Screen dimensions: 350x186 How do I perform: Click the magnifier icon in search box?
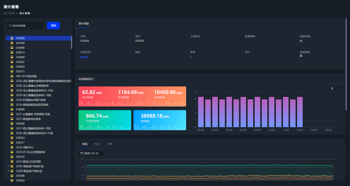(11, 26)
